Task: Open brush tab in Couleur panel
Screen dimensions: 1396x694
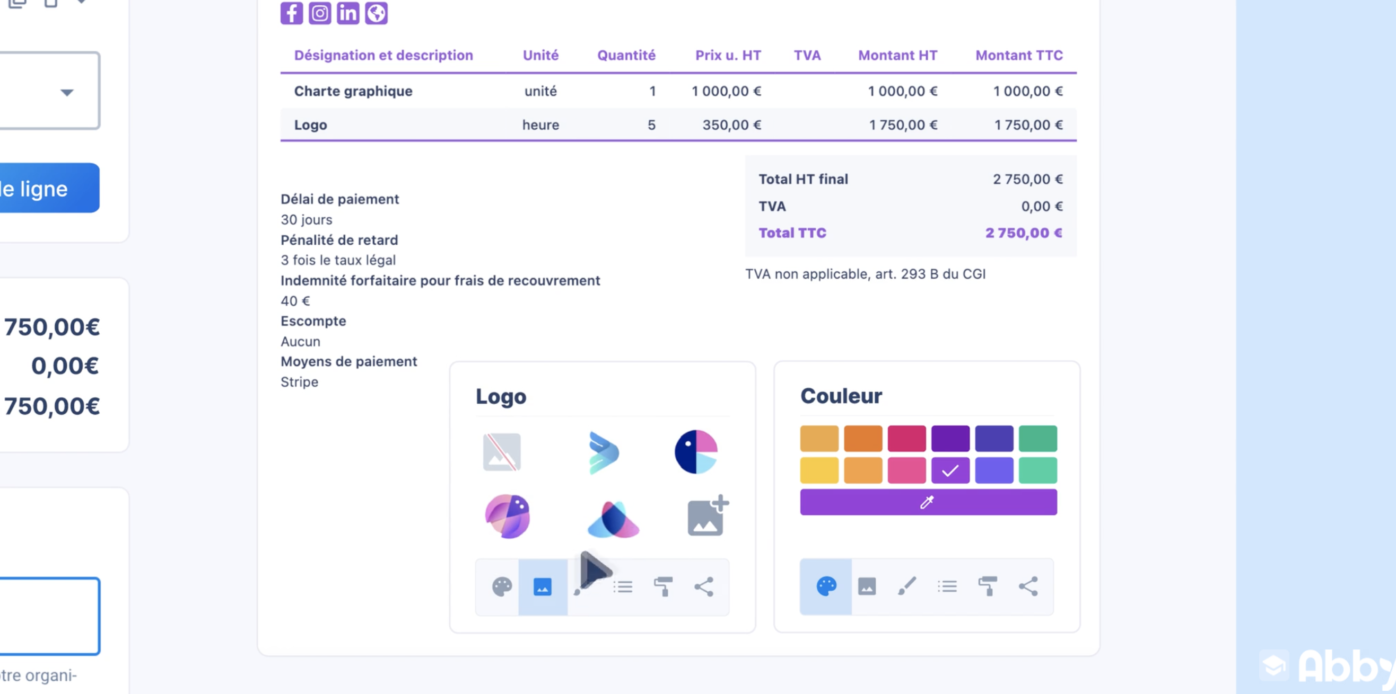Action: tap(907, 586)
